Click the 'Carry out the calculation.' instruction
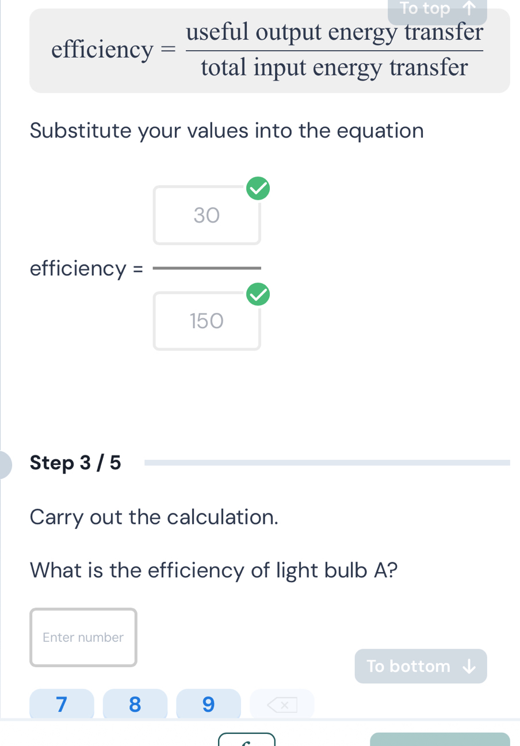This screenshot has width=520, height=746. pyautogui.click(x=154, y=516)
